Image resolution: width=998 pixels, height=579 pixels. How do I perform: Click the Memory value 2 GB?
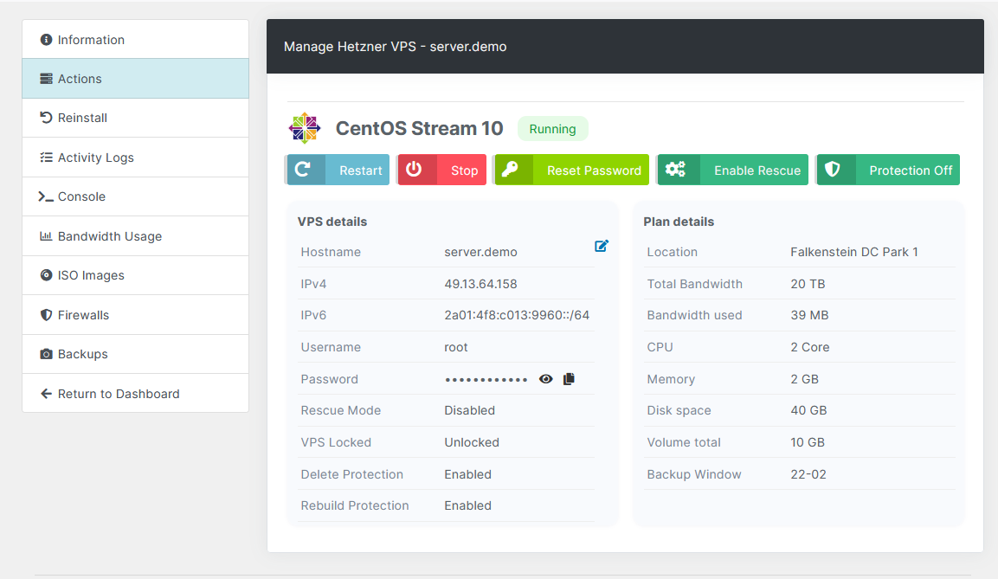point(804,379)
